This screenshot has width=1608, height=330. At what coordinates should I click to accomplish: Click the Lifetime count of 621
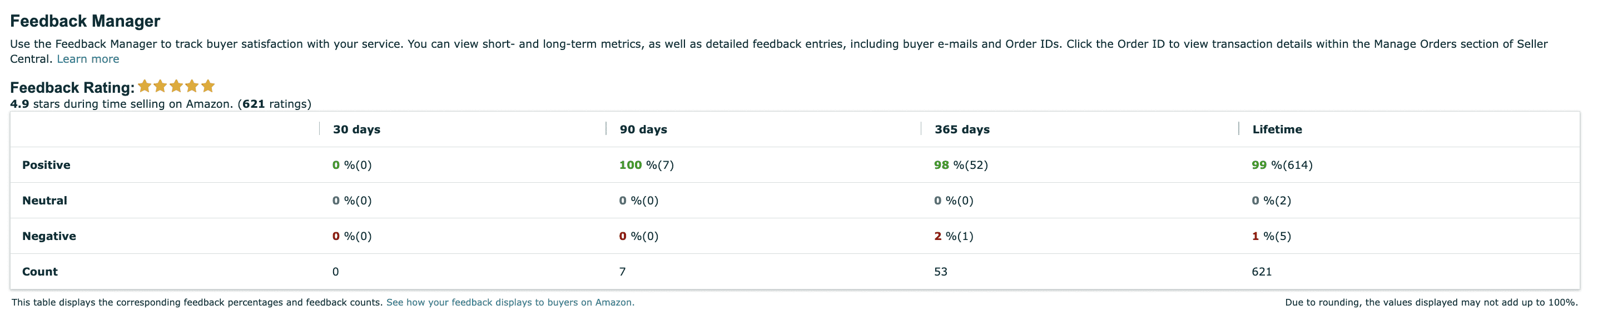pyautogui.click(x=1262, y=272)
